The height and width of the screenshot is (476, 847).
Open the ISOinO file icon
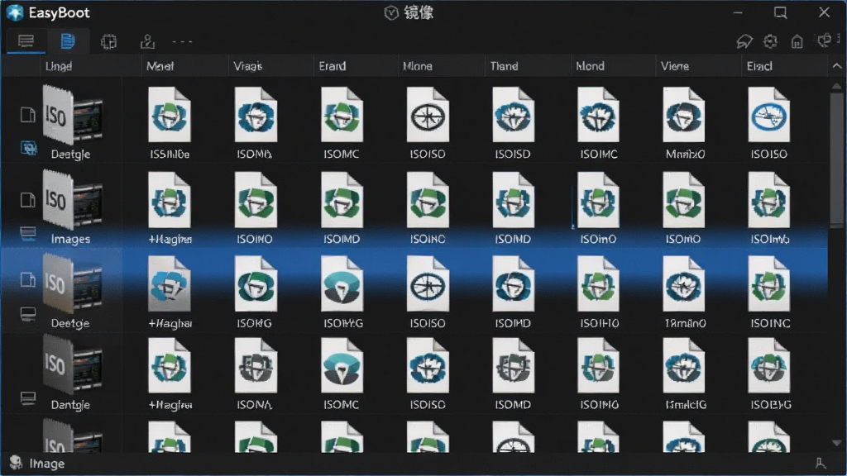(x=599, y=200)
